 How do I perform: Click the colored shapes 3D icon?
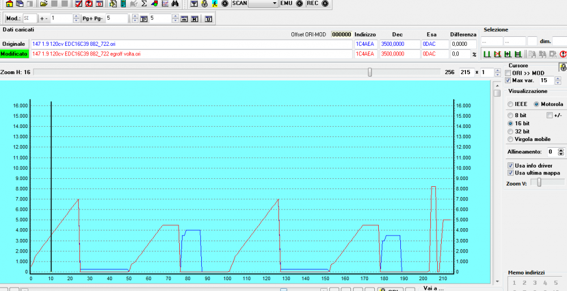point(154,3)
